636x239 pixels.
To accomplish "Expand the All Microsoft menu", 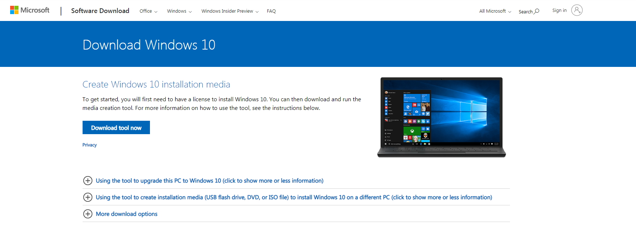I will [495, 11].
